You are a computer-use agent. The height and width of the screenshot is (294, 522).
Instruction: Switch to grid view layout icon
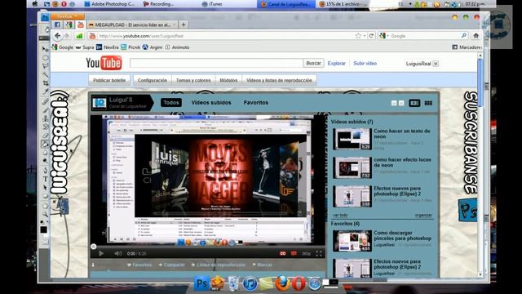(x=428, y=103)
